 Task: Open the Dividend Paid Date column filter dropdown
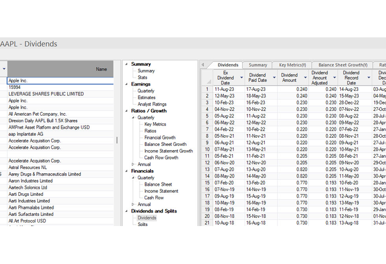tap(274, 78)
